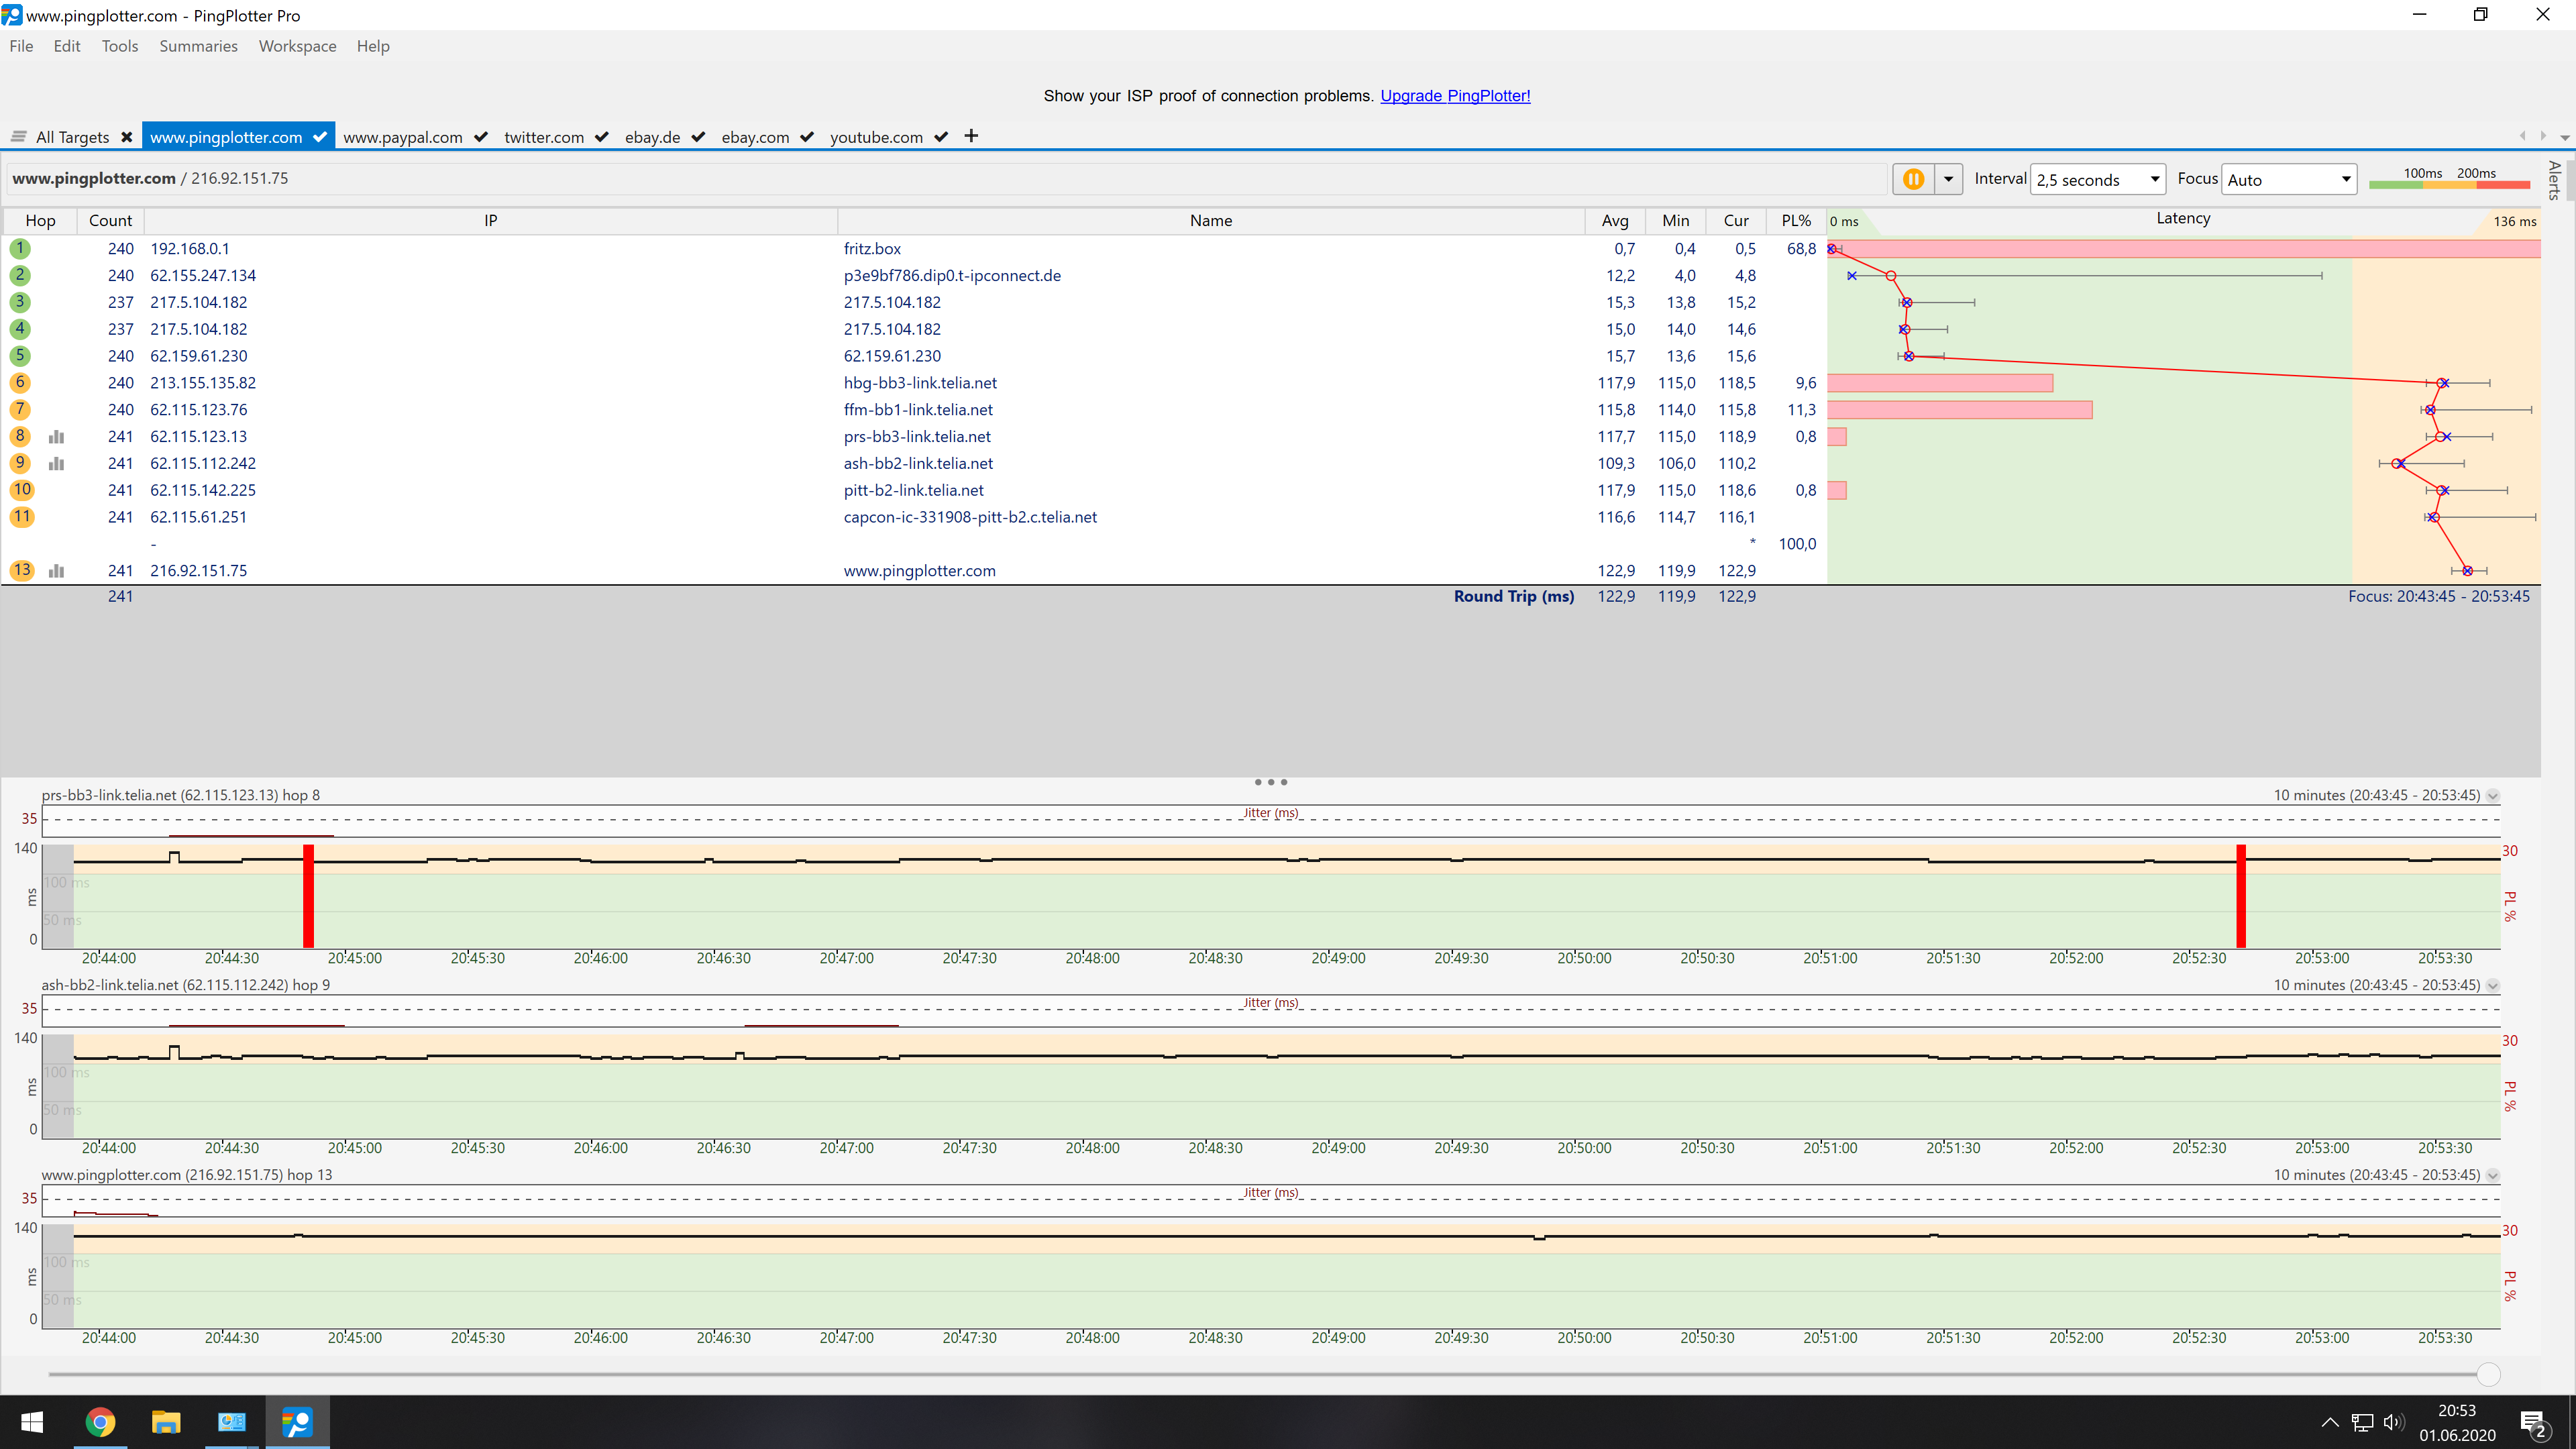Click the hop 13 orange circle icon
The width and height of the screenshot is (2576, 1449).
click(x=22, y=570)
